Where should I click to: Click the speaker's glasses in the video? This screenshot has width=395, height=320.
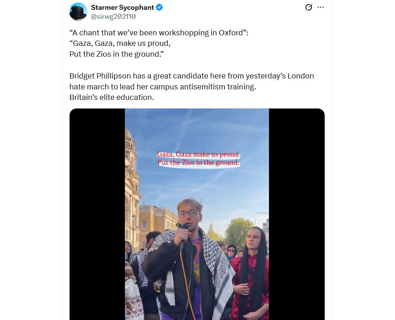click(188, 213)
